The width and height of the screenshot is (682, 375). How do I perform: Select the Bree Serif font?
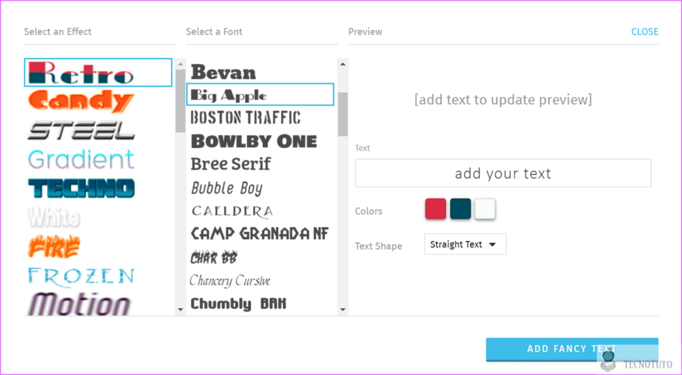pos(231,164)
